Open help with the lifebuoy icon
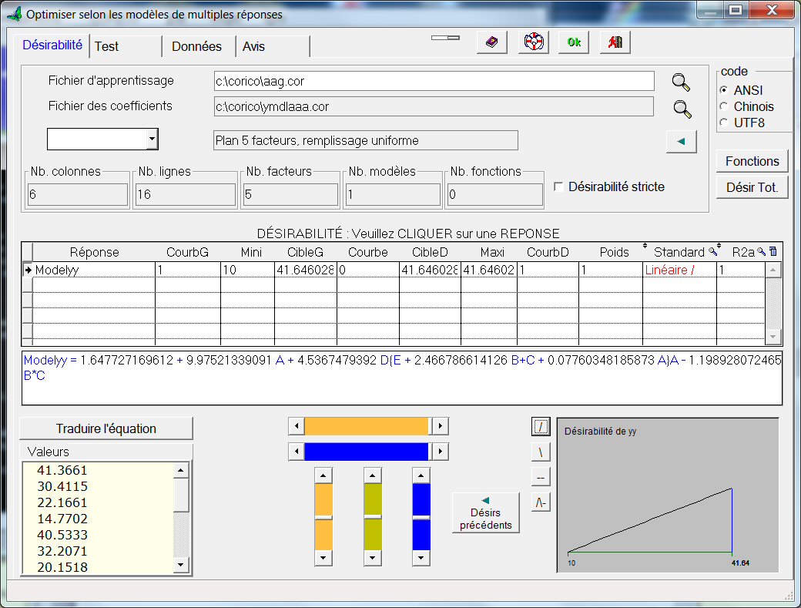The height and width of the screenshot is (608, 801). point(534,42)
